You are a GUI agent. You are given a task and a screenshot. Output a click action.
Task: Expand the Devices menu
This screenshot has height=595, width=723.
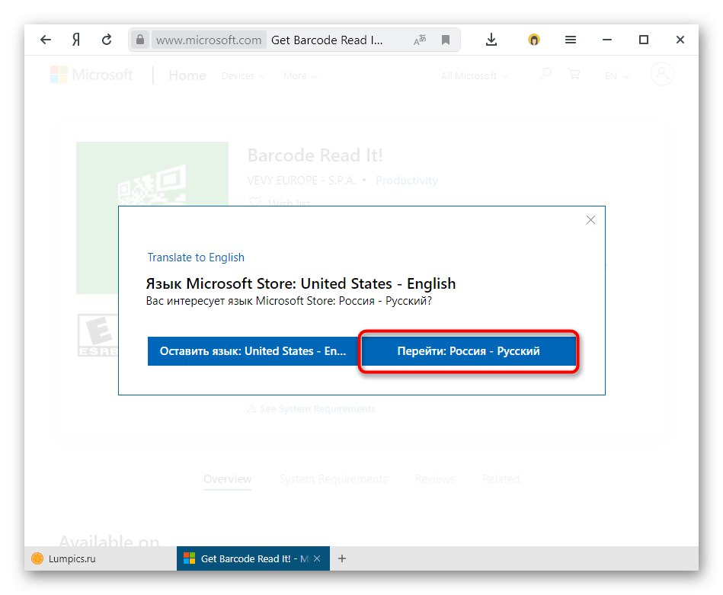[244, 76]
